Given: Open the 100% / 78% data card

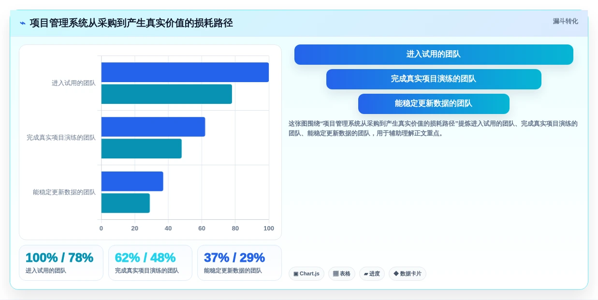Looking at the screenshot, I should coord(61,263).
